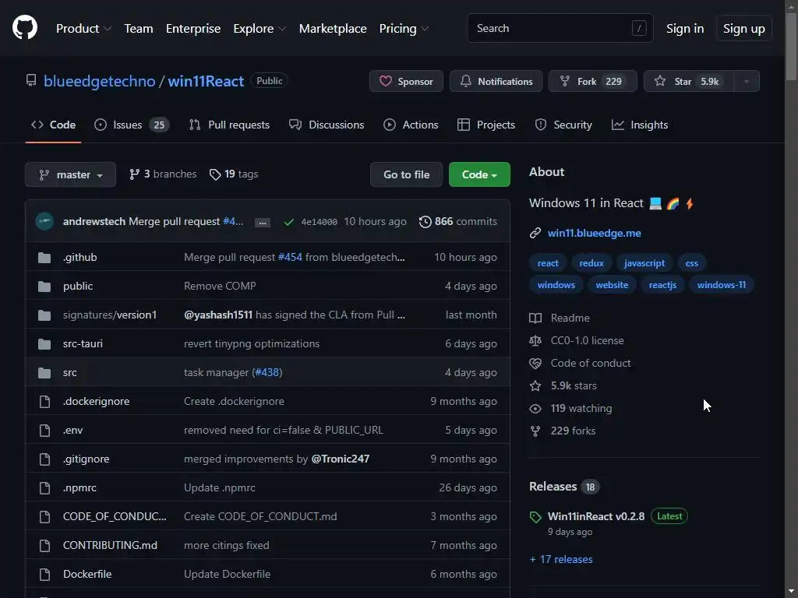Open the Team nav link

click(139, 29)
